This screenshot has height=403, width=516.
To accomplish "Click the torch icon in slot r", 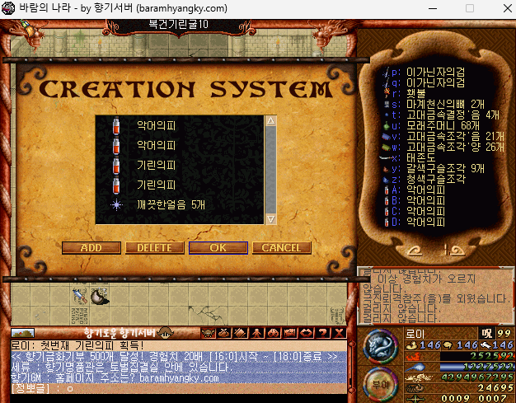I will coord(387,93).
